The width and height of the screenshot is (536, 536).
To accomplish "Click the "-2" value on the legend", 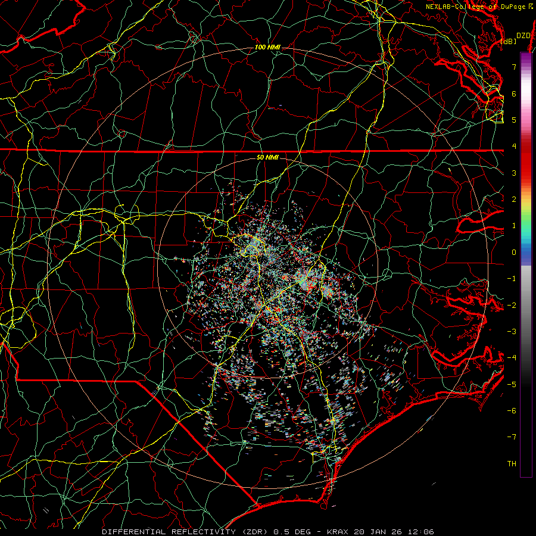I will coord(512,306).
